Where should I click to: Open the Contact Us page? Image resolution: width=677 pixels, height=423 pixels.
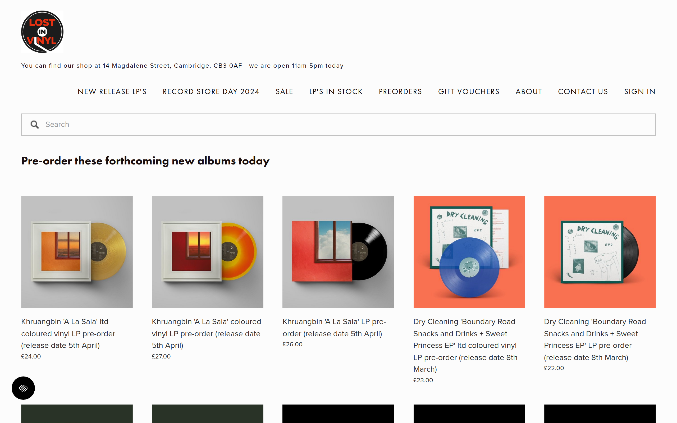(x=583, y=91)
